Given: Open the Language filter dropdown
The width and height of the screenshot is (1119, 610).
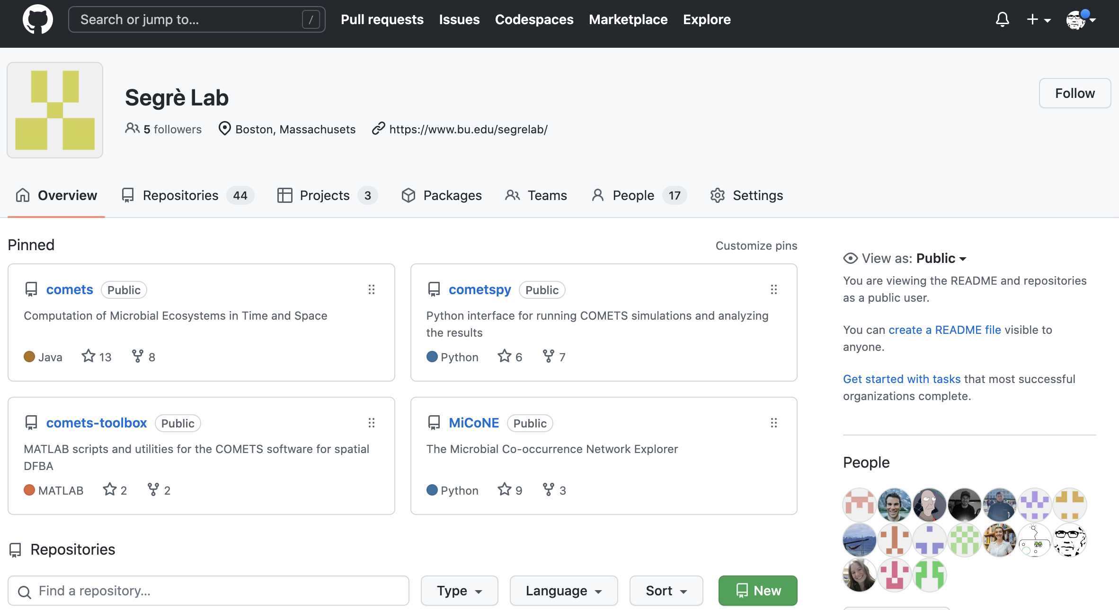Looking at the screenshot, I should (563, 591).
